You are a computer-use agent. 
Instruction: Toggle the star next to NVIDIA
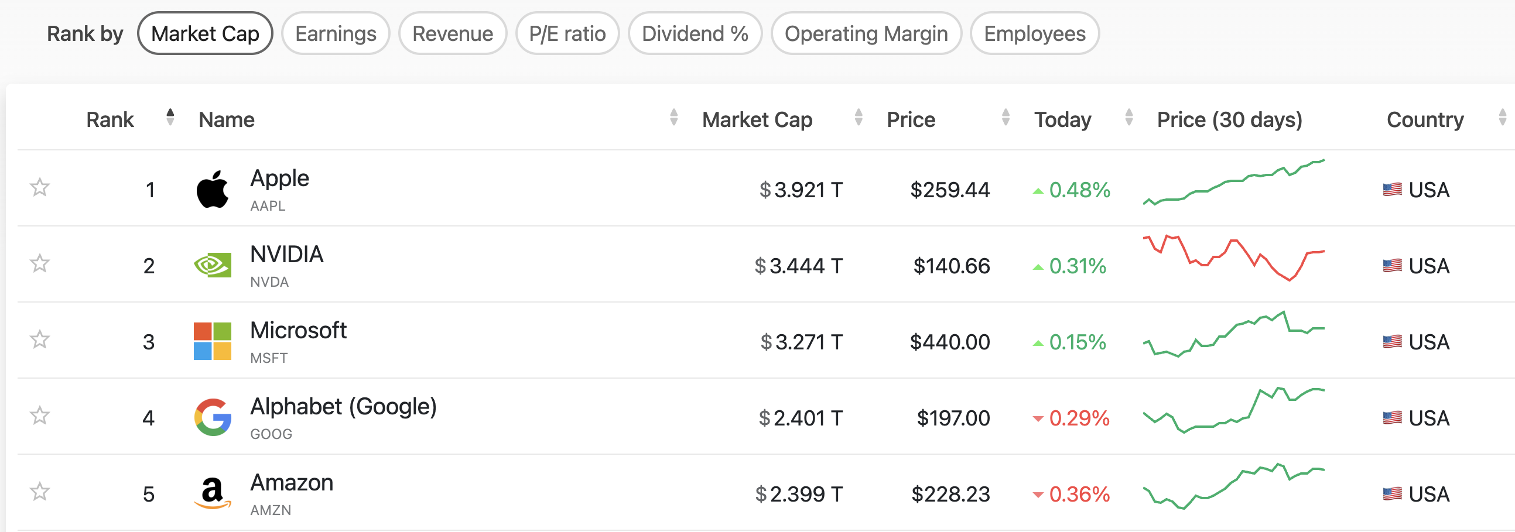40,263
